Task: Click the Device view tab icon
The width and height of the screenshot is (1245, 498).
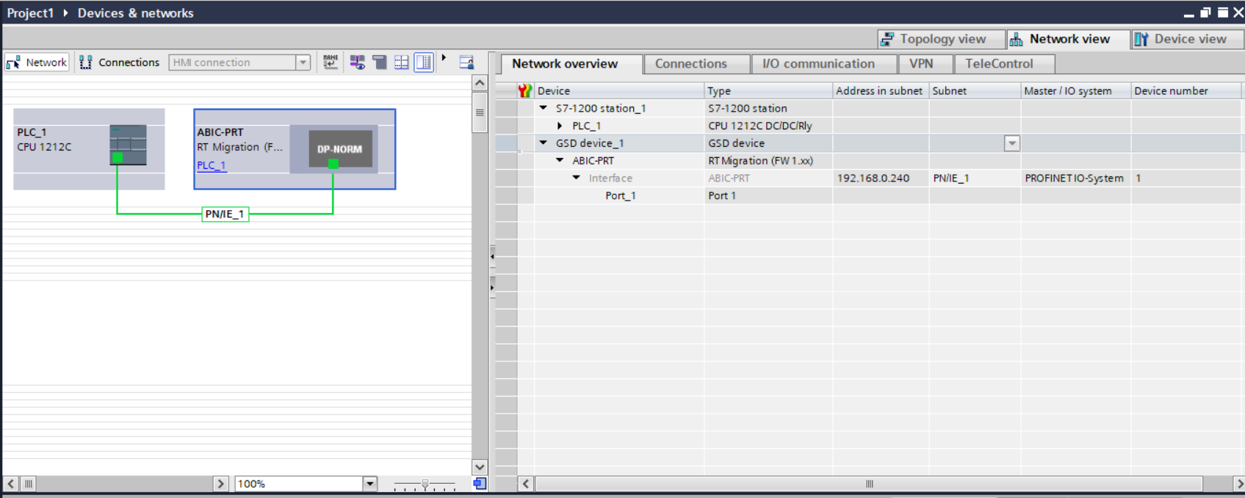Action: coord(1141,39)
